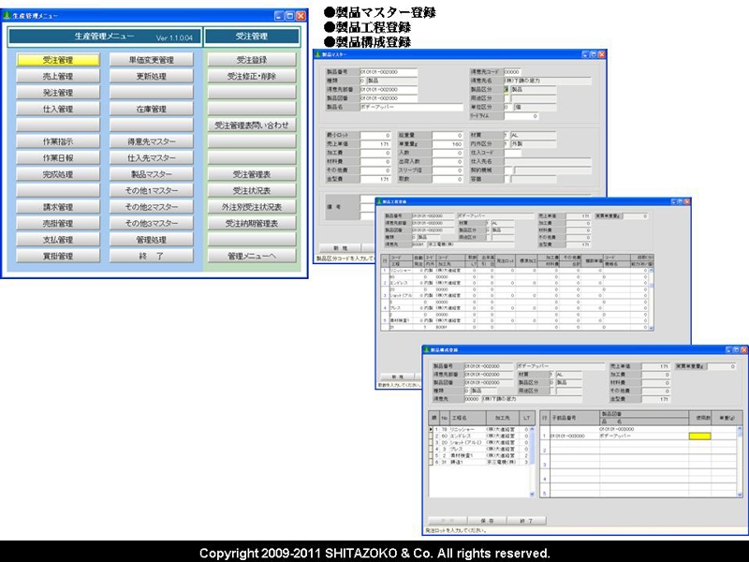This screenshot has height=562, width=749.
Task: Open the 受注状況表 report
Action: (x=252, y=190)
